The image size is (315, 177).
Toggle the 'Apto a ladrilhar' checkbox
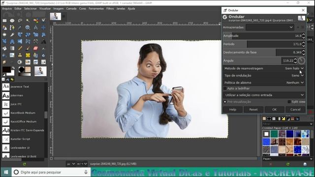(225, 88)
